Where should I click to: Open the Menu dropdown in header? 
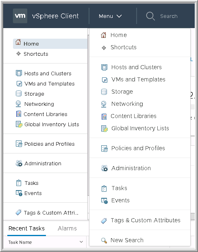110,16
